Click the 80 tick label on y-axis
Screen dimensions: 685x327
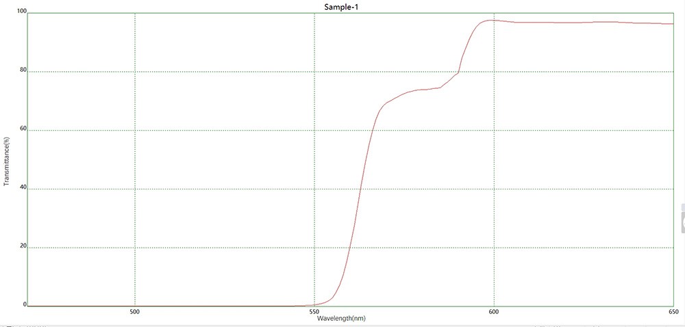click(22, 70)
